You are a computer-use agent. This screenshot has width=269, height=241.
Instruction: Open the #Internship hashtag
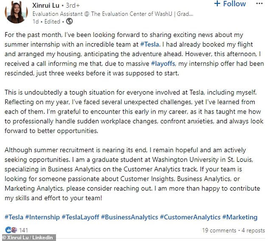(x=42, y=217)
